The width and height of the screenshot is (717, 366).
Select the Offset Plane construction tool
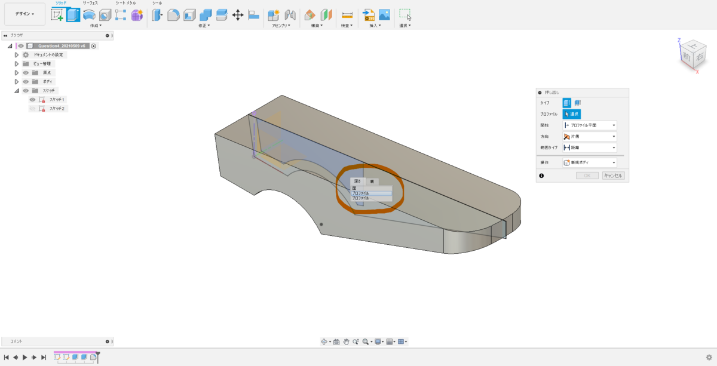point(310,15)
